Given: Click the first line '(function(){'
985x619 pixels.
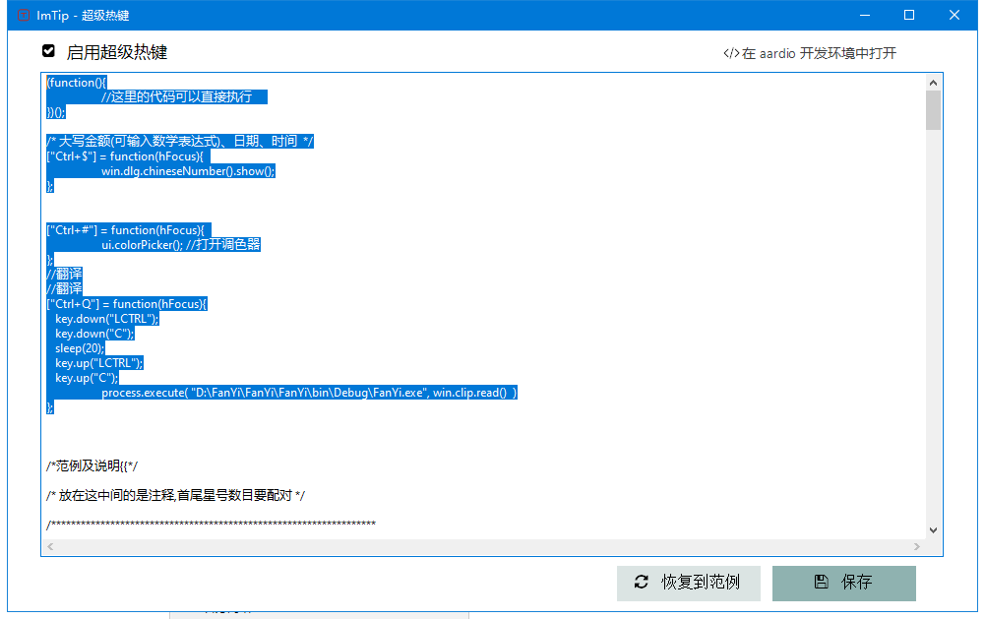Looking at the screenshot, I should [77, 83].
